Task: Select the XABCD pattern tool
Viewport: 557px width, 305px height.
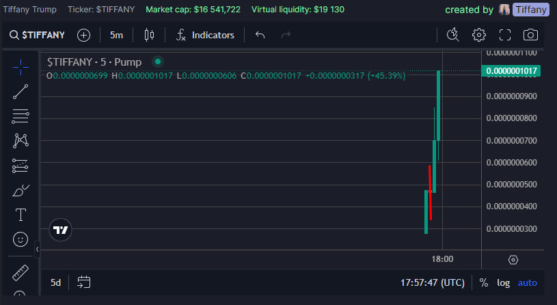Action: tap(21, 141)
